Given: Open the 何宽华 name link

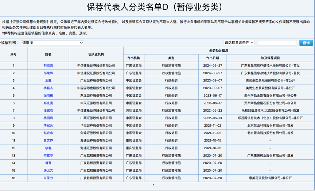Looking at the screenshot, I should pos(48,155).
